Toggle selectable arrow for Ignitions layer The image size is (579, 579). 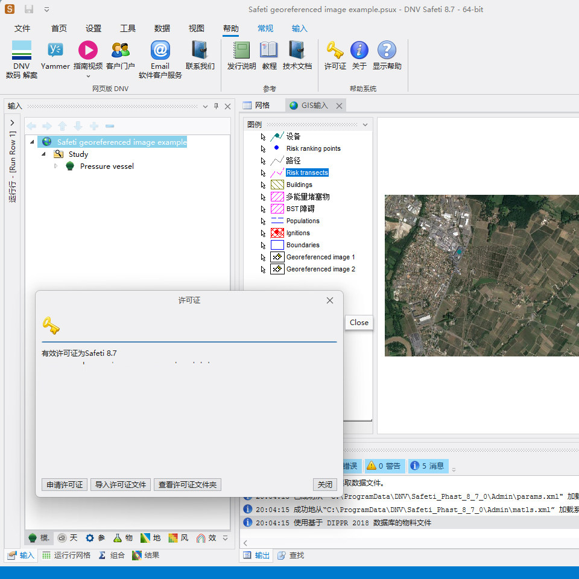coord(263,233)
